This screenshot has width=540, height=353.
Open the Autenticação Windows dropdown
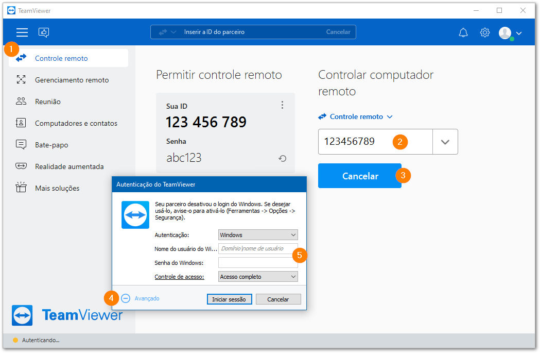(258, 235)
